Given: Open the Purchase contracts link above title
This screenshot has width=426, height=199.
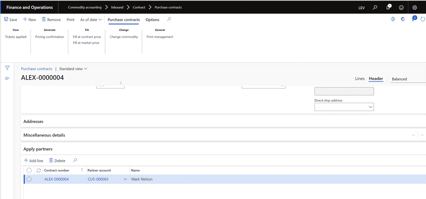Looking at the screenshot, I should tap(37, 69).
